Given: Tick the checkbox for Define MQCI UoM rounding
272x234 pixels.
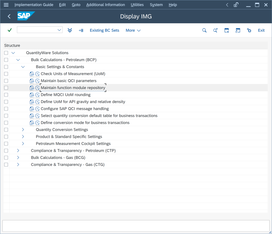Looking at the screenshot, I should tap(6, 95).
